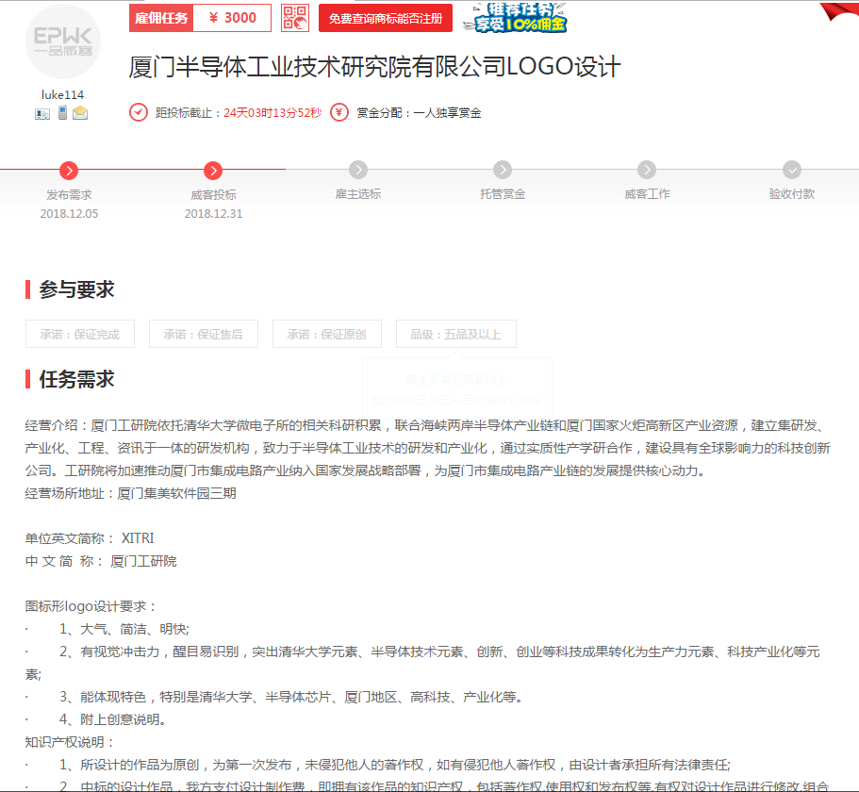859x792 pixels.
Task: Click the 参与要求 section heading
Action: pos(76,289)
